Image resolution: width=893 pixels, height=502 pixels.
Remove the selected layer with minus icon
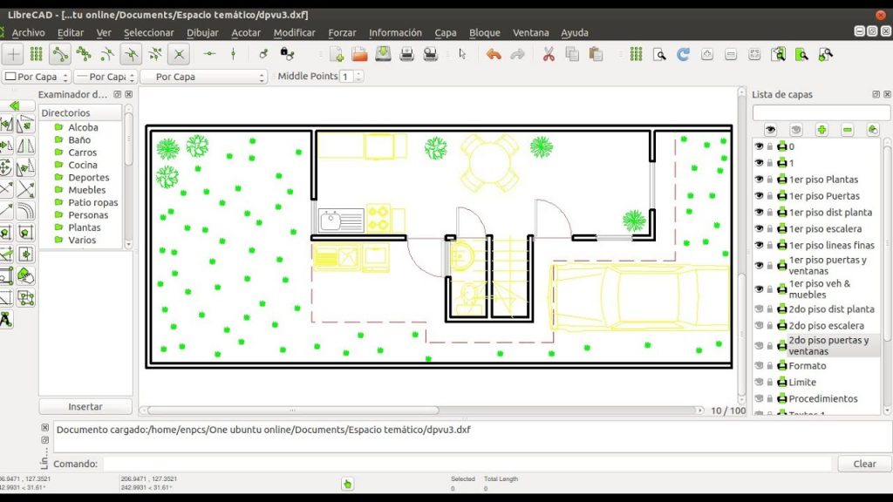click(x=847, y=129)
